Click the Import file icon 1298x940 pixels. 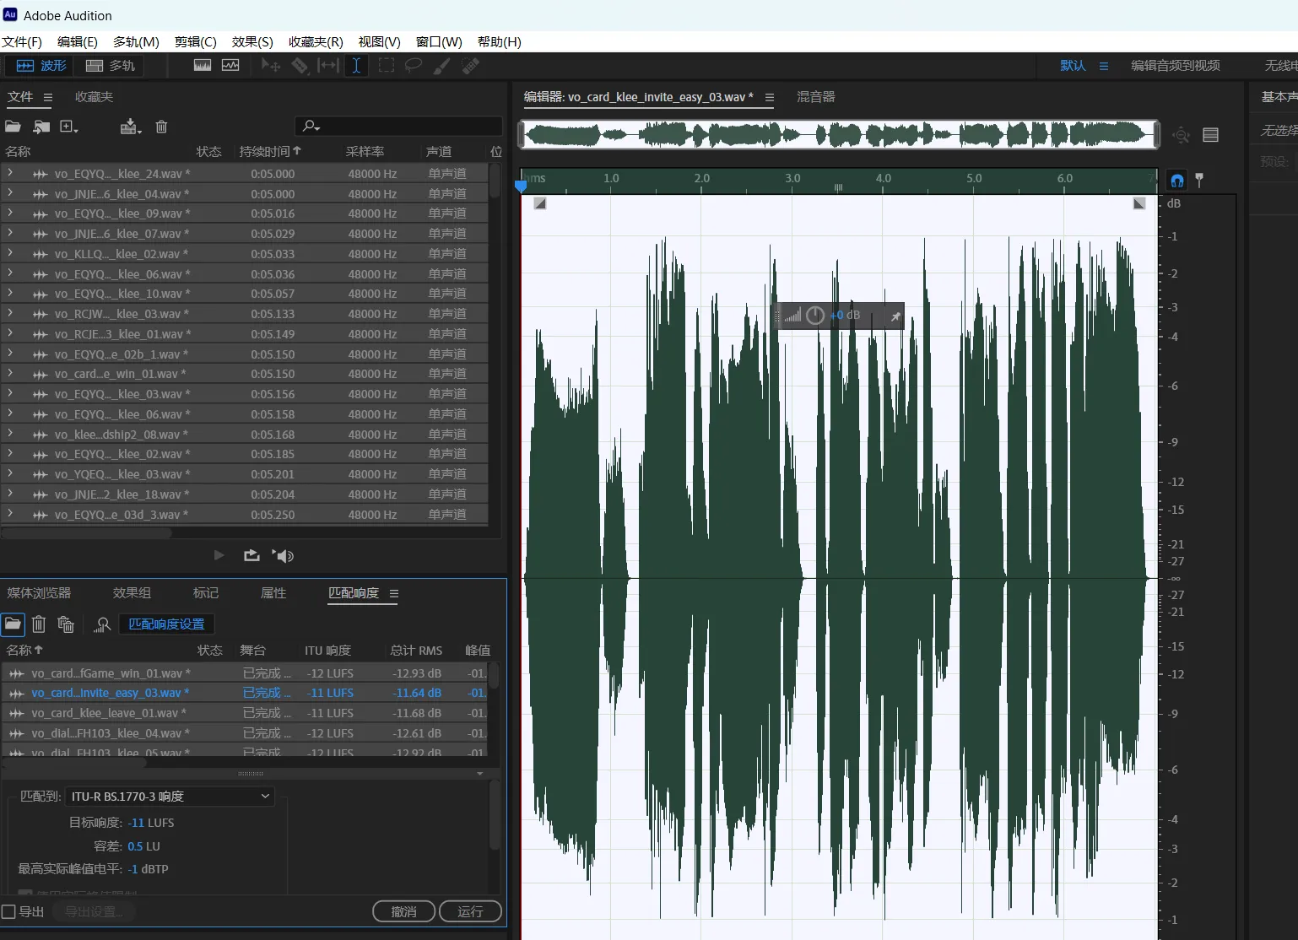(41, 127)
